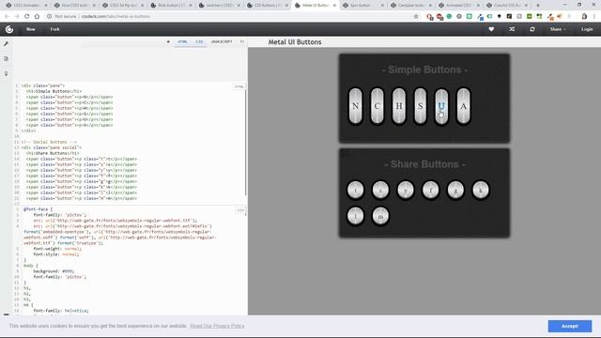601x338 pixels.
Task: Click the HTML label badge in editor
Action: tap(239, 86)
